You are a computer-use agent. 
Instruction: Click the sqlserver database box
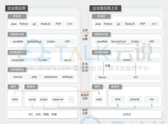click(x=58, y=99)
